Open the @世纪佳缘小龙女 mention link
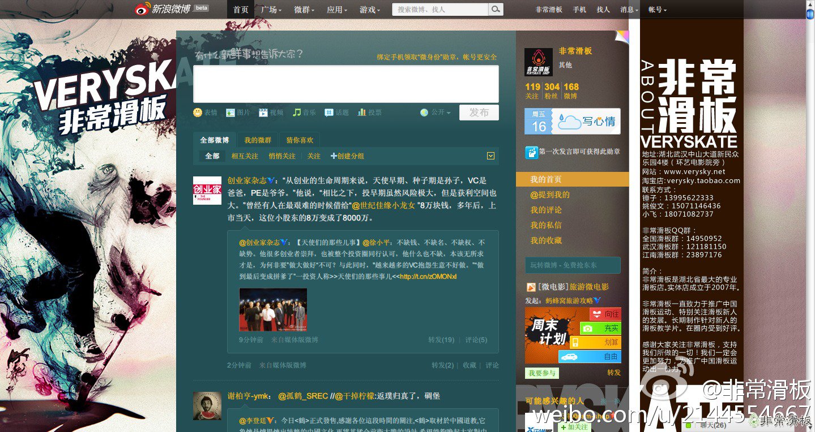The image size is (815, 432). (x=384, y=205)
